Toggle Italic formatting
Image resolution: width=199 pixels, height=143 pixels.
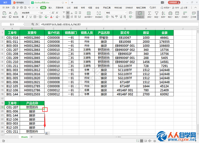coord(27,17)
